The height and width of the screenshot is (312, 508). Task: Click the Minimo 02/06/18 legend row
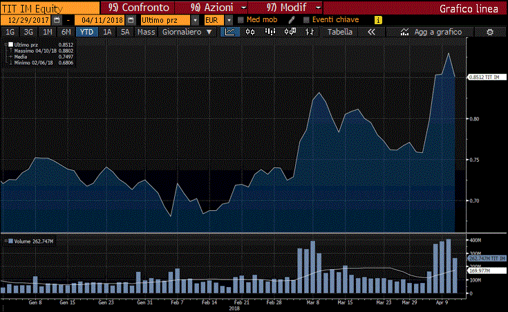coord(44,62)
